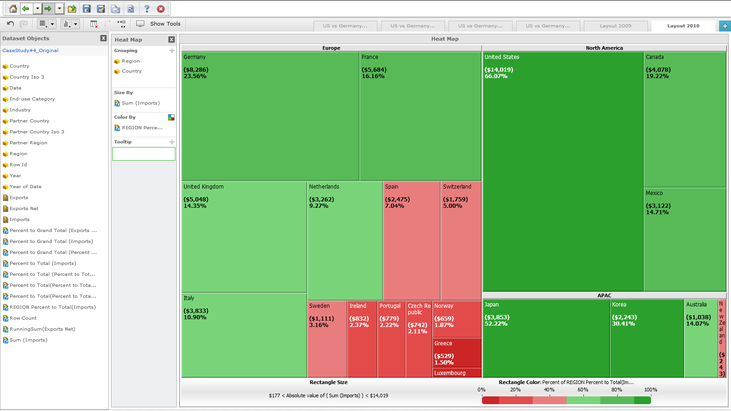Click the Save As icon with pencil

tap(101, 9)
